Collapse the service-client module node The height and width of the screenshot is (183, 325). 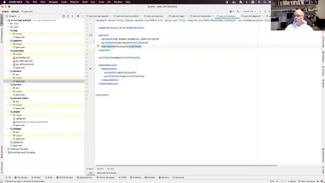(8, 98)
